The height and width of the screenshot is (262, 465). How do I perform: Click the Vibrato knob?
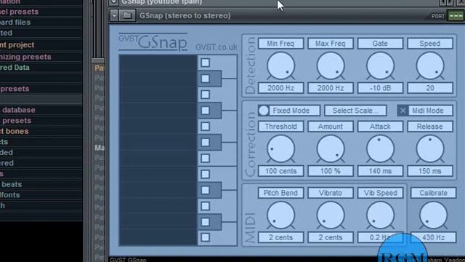point(331,215)
